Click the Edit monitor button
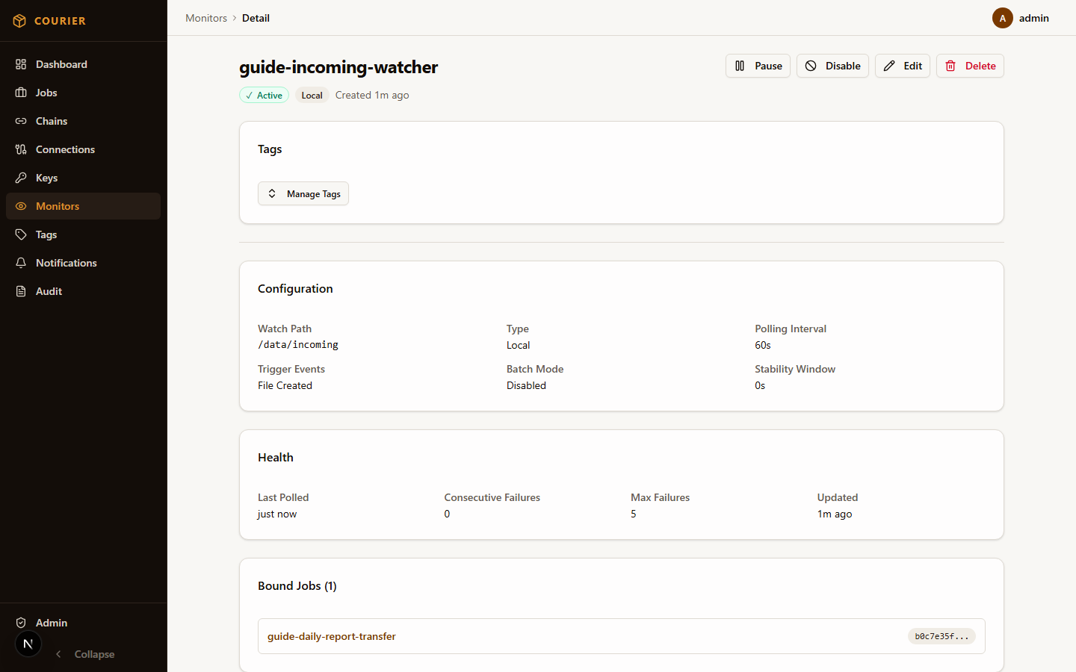 point(903,66)
